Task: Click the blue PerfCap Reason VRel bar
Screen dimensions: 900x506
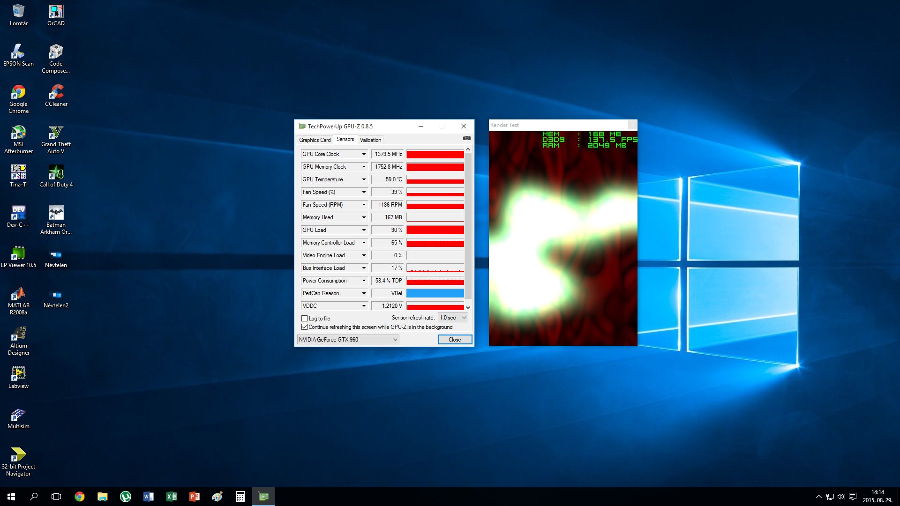Action: click(x=435, y=293)
